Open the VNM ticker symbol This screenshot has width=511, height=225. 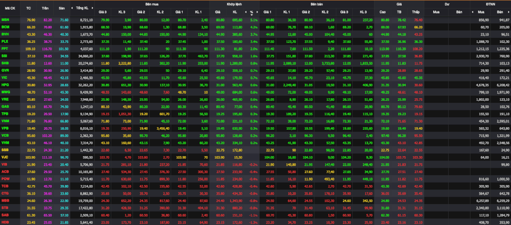pyautogui.click(x=5, y=121)
